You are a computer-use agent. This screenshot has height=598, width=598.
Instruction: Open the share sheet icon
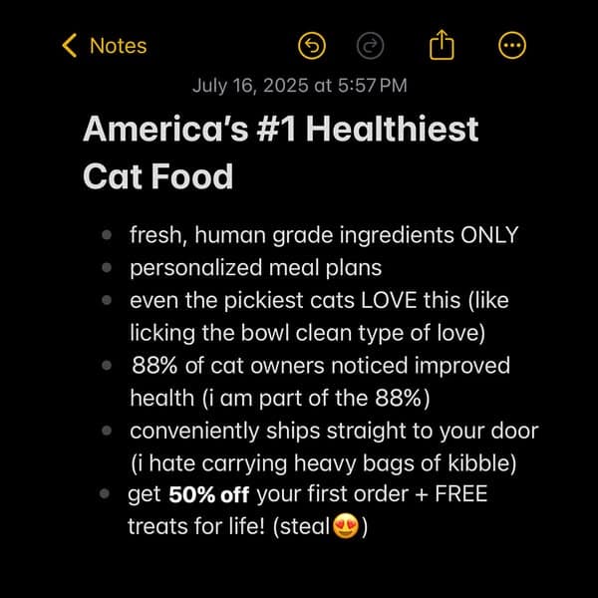click(440, 45)
